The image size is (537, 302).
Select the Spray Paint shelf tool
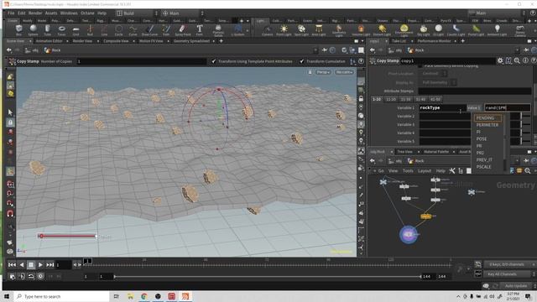pos(183,30)
